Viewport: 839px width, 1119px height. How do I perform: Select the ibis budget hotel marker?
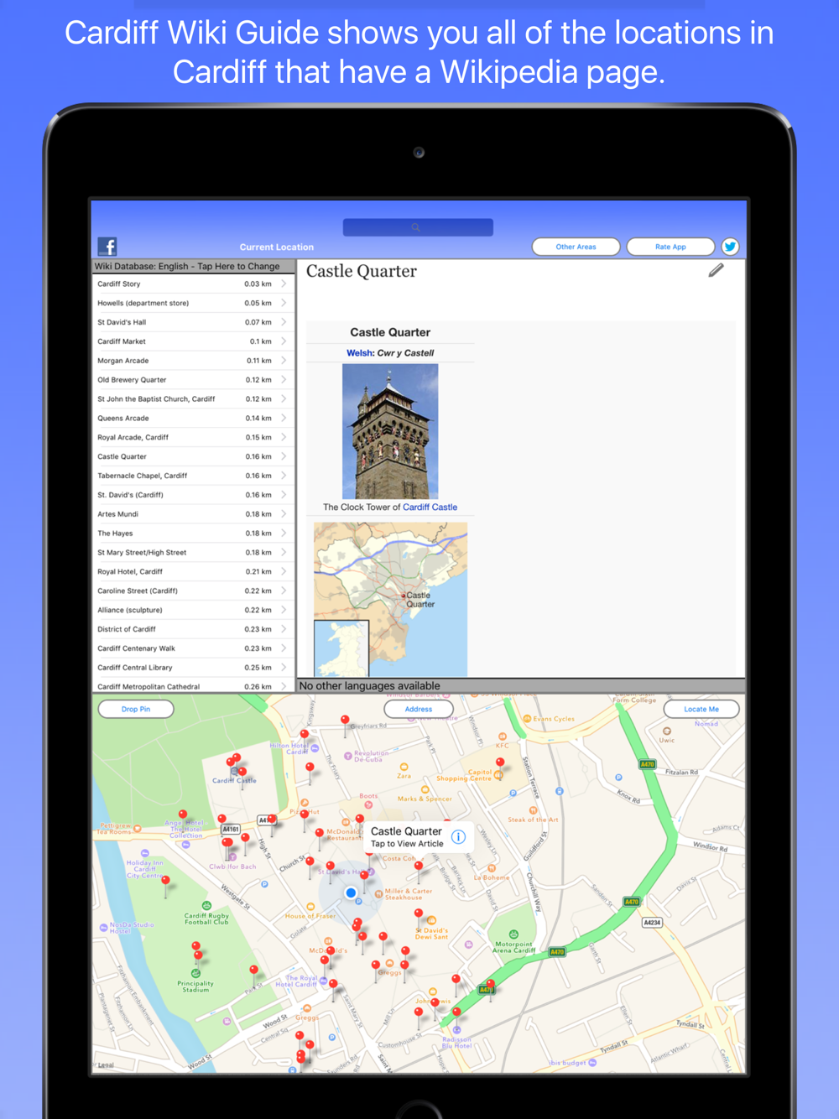click(592, 1063)
